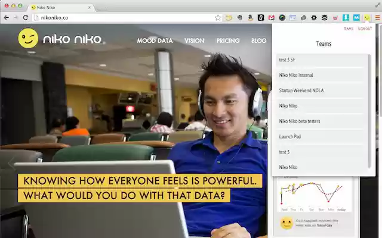This screenshot has height=238, width=382.
Task: Click the grey hand extension icon
Action: tap(240, 17)
